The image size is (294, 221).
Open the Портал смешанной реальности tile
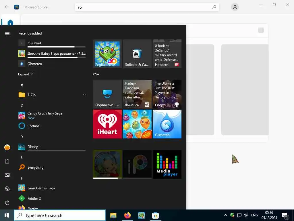[x=107, y=94]
